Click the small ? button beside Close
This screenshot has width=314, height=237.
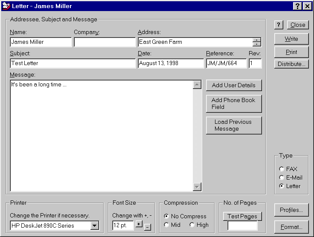pyautogui.click(x=279, y=25)
